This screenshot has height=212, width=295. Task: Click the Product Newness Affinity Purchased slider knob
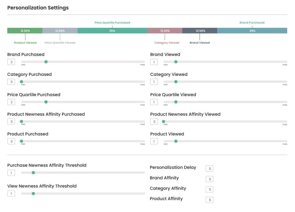click(x=21, y=121)
